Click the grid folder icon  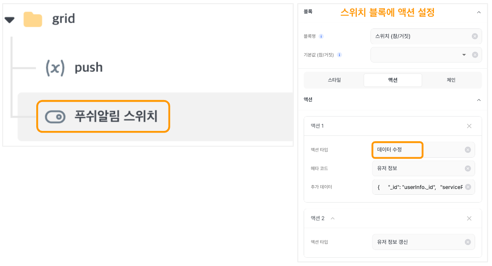(x=33, y=19)
